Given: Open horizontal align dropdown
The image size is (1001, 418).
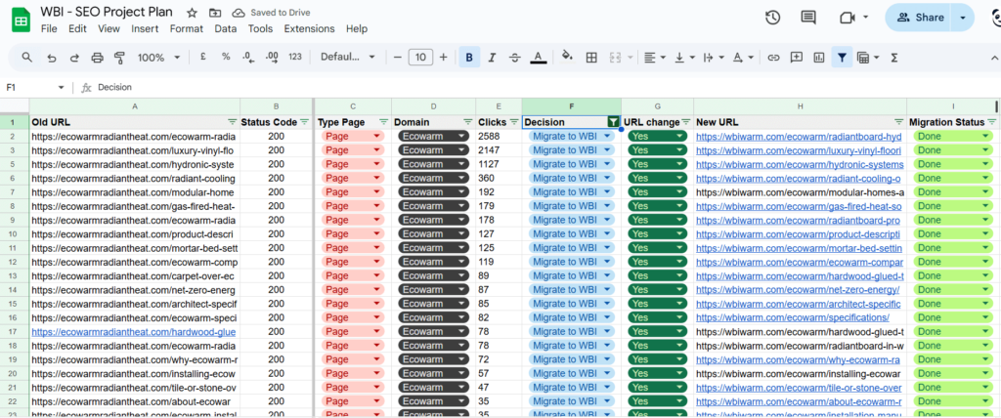Looking at the screenshot, I should coord(655,58).
